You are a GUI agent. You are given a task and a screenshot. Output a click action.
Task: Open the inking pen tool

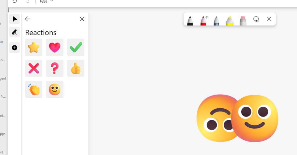tap(15, 32)
